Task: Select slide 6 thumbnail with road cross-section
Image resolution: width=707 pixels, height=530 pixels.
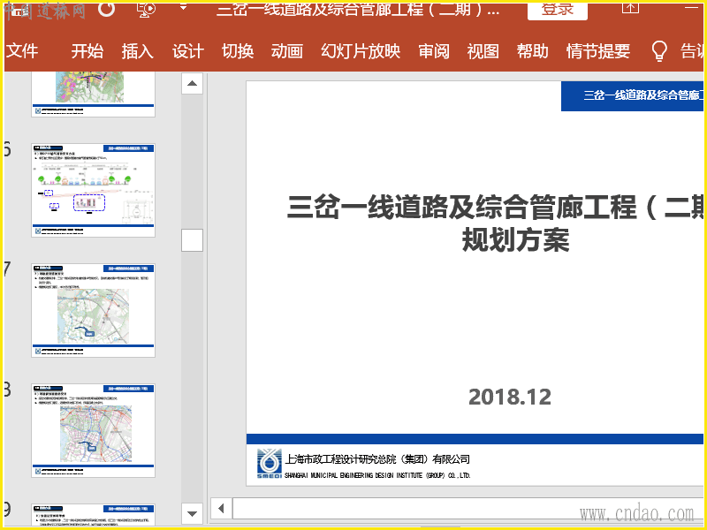Action: (x=94, y=190)
